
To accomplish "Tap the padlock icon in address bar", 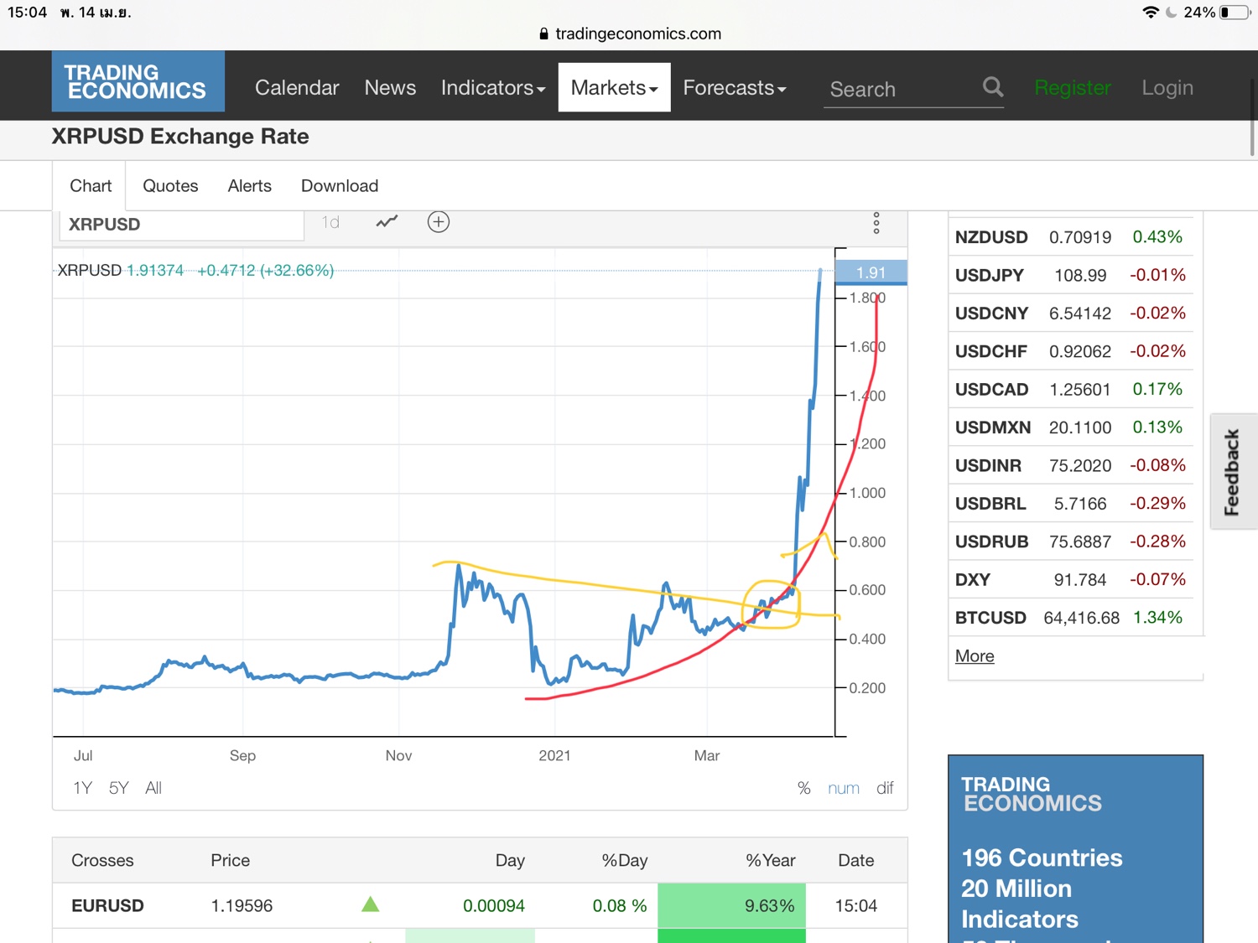I will point(543,34).
